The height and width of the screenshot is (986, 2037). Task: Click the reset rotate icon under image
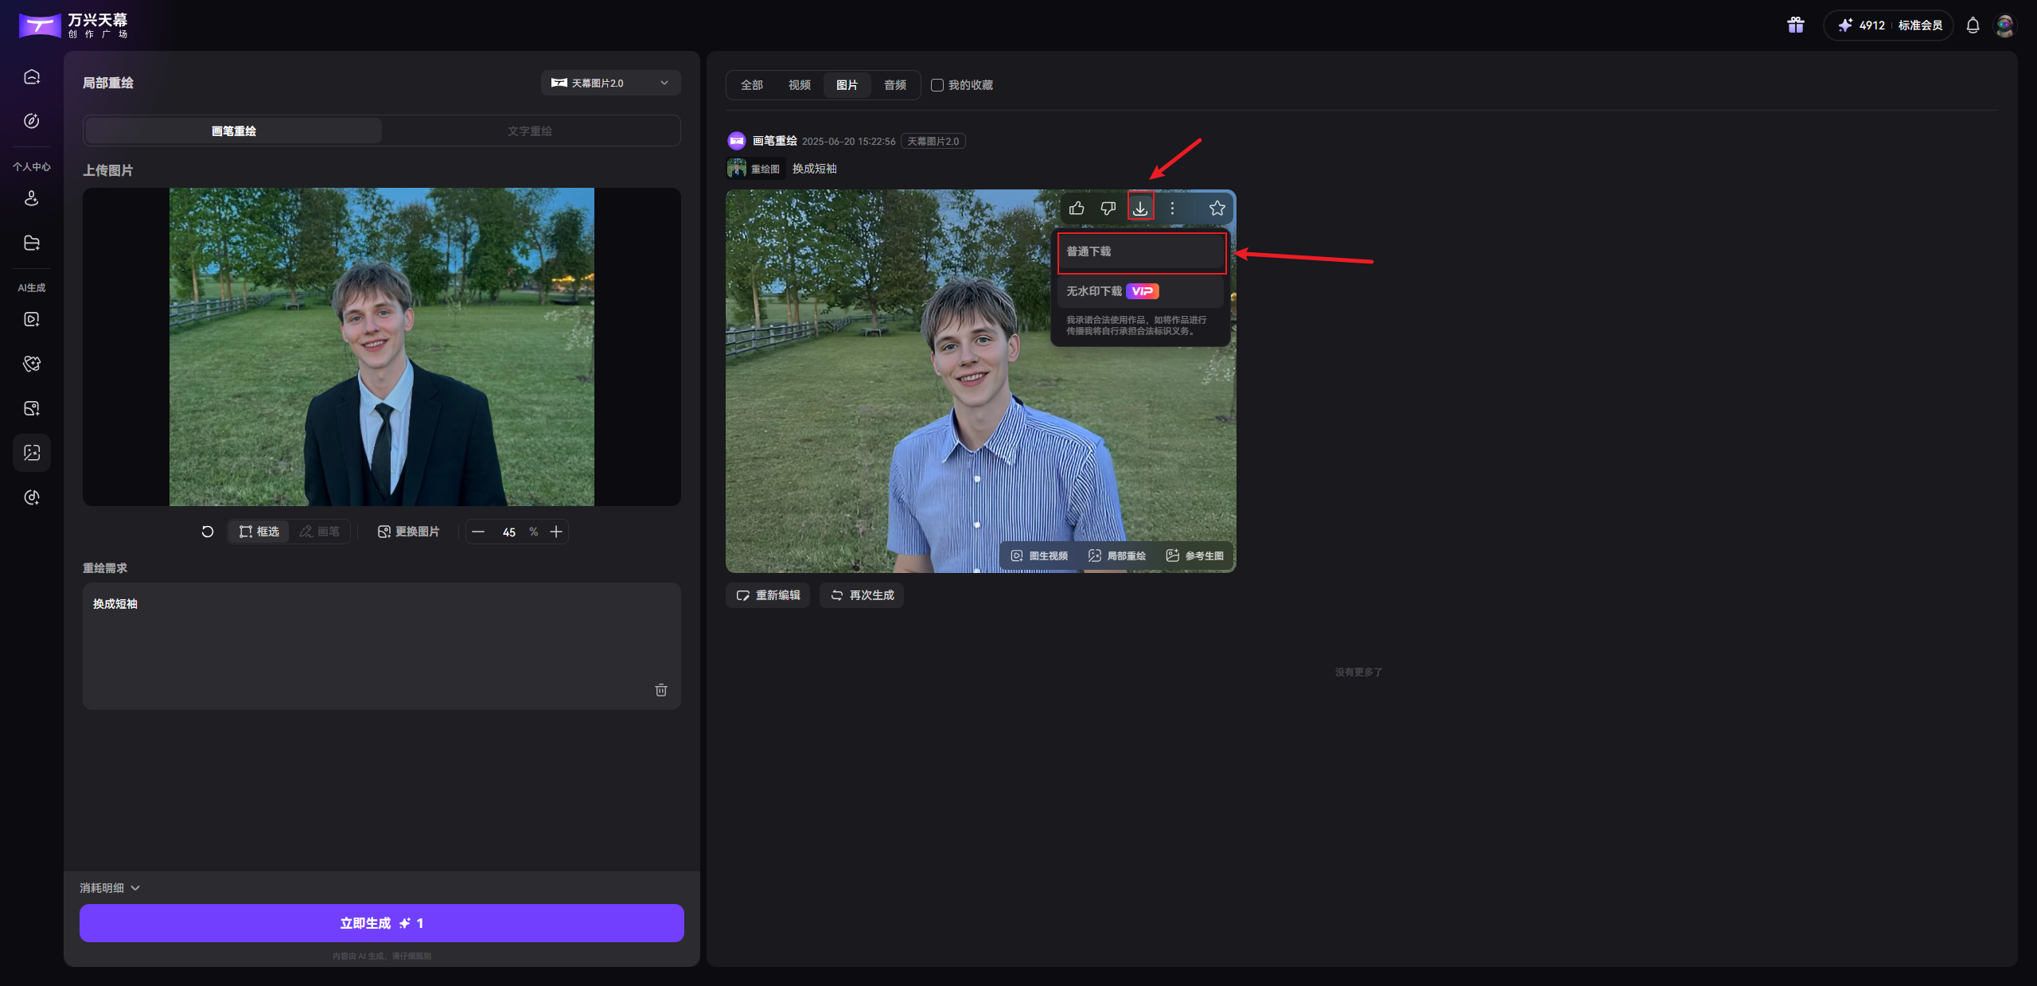[208, 532]
